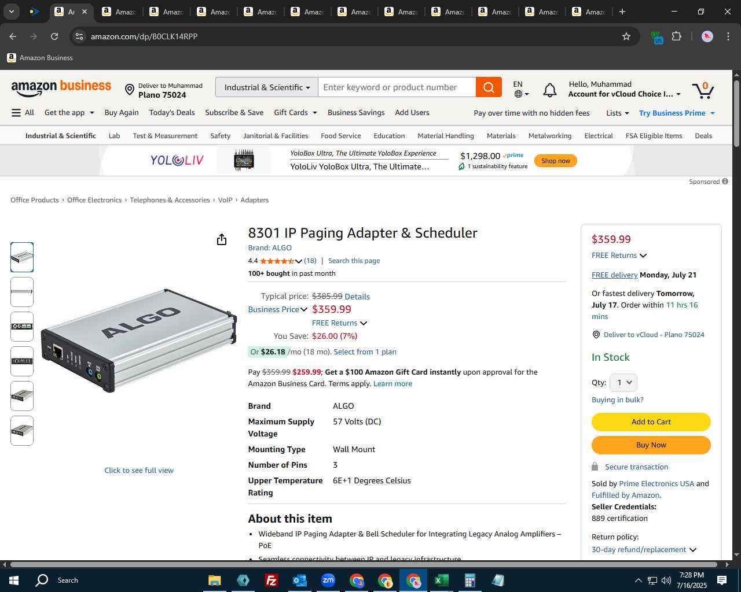Viewport: 741px width, 592px height.
Task: Open Material Handling category
Action: pyautogui.click(x=446, y=136)
